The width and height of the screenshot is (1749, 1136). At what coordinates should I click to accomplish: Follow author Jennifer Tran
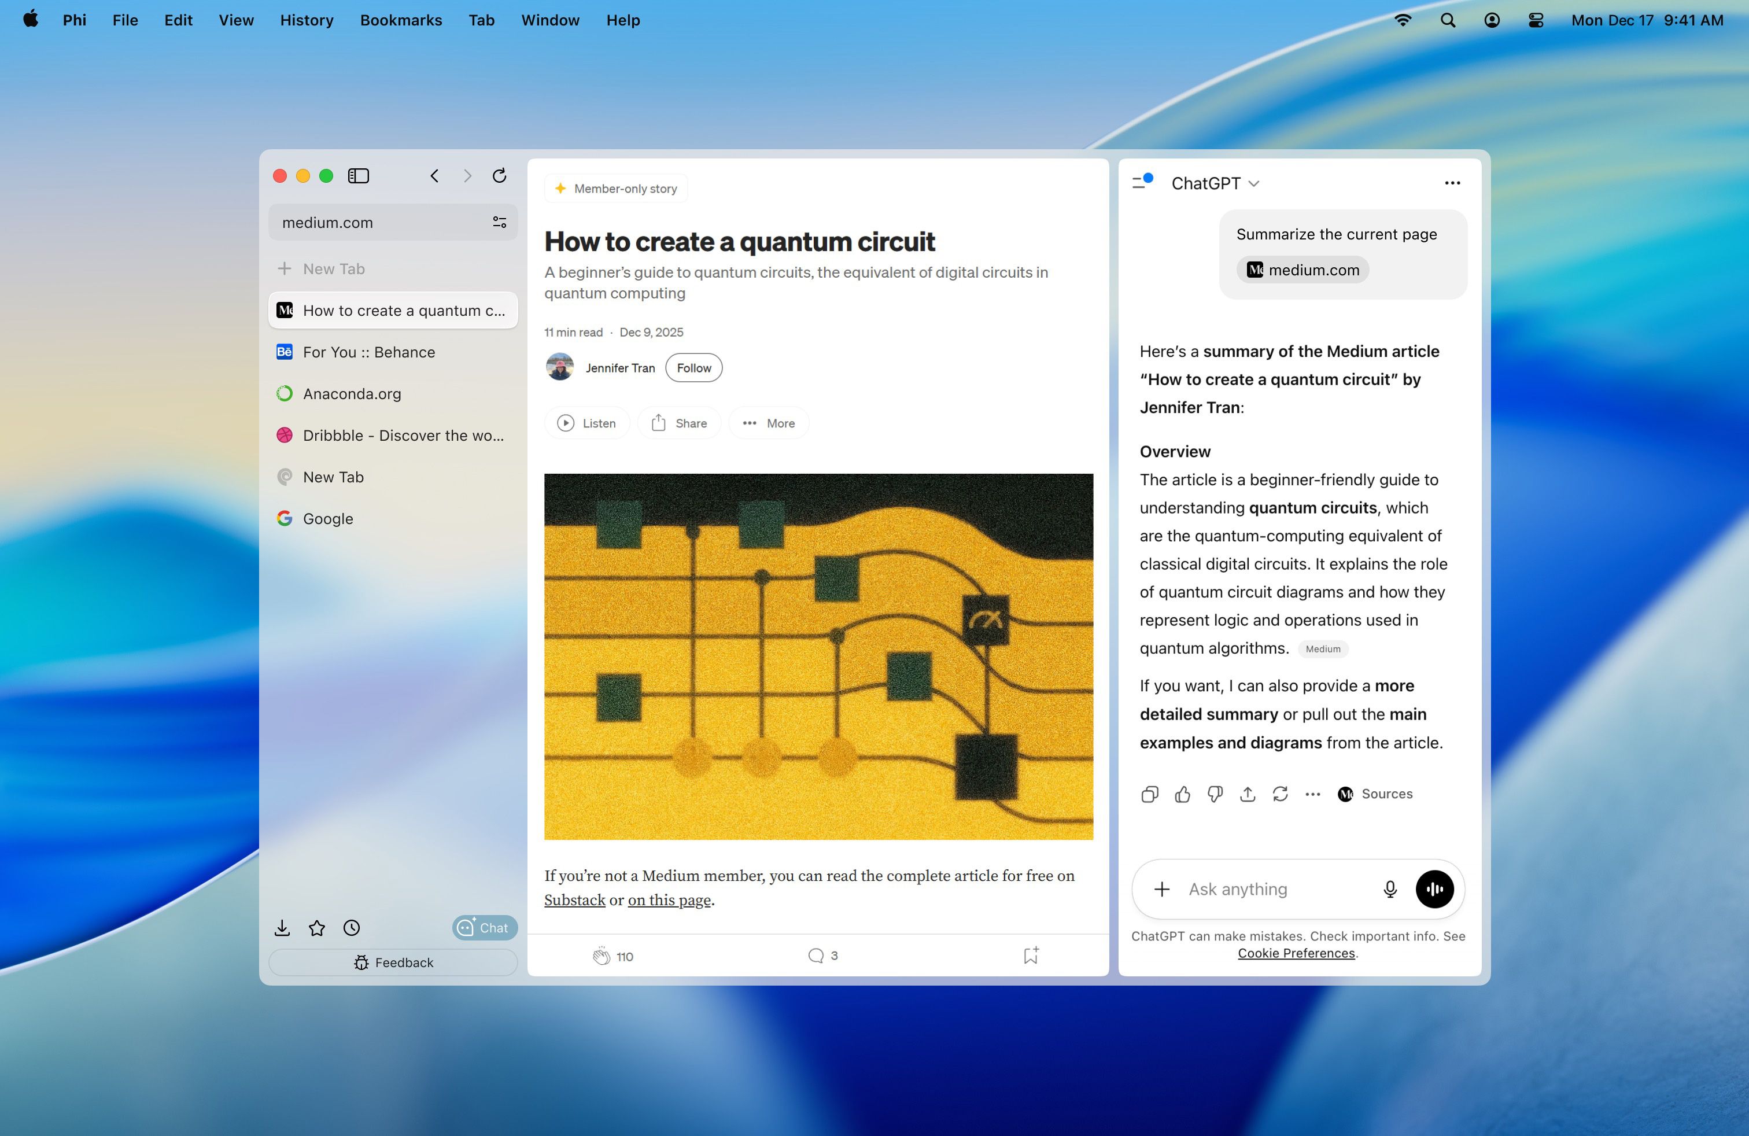693,368
